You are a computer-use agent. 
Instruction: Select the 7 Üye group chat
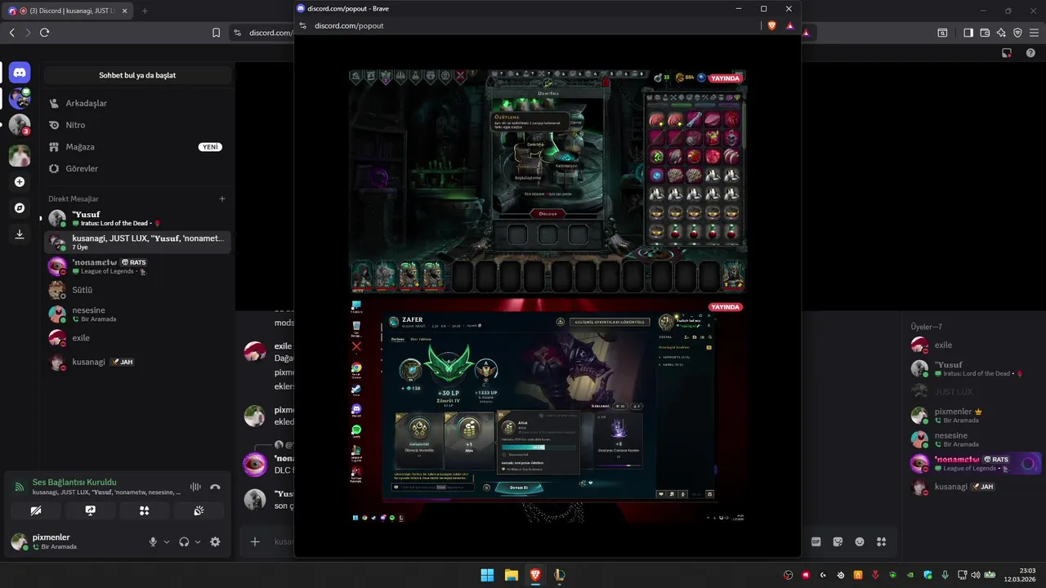pyautogui.click(x=136, y=242)
